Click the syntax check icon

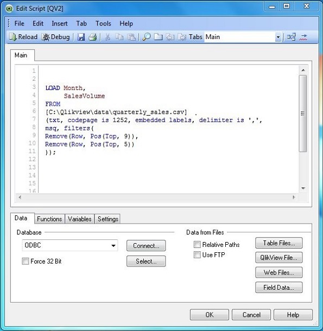pyautogui.click(x=303, y=37)
